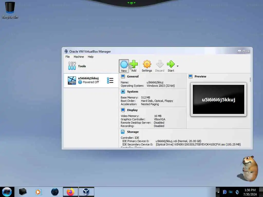Viewport: 263px width, 197px height.
Task: Click the Optical Drive ISO entry
Action: [x=198, y=144]
